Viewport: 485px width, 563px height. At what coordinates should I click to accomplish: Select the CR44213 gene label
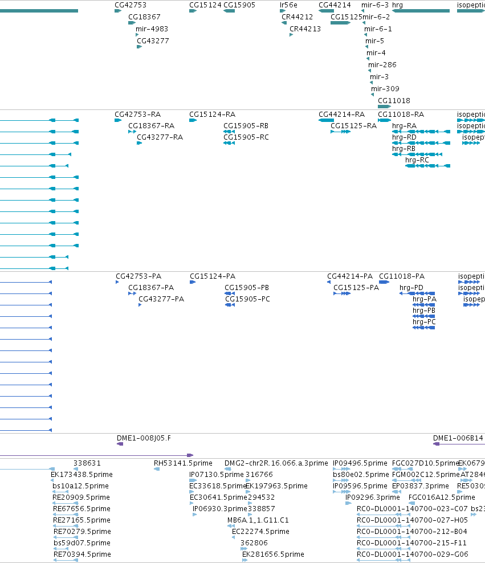tap(305, 28)
